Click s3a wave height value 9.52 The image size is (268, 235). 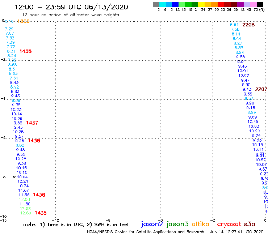(248, 94)
